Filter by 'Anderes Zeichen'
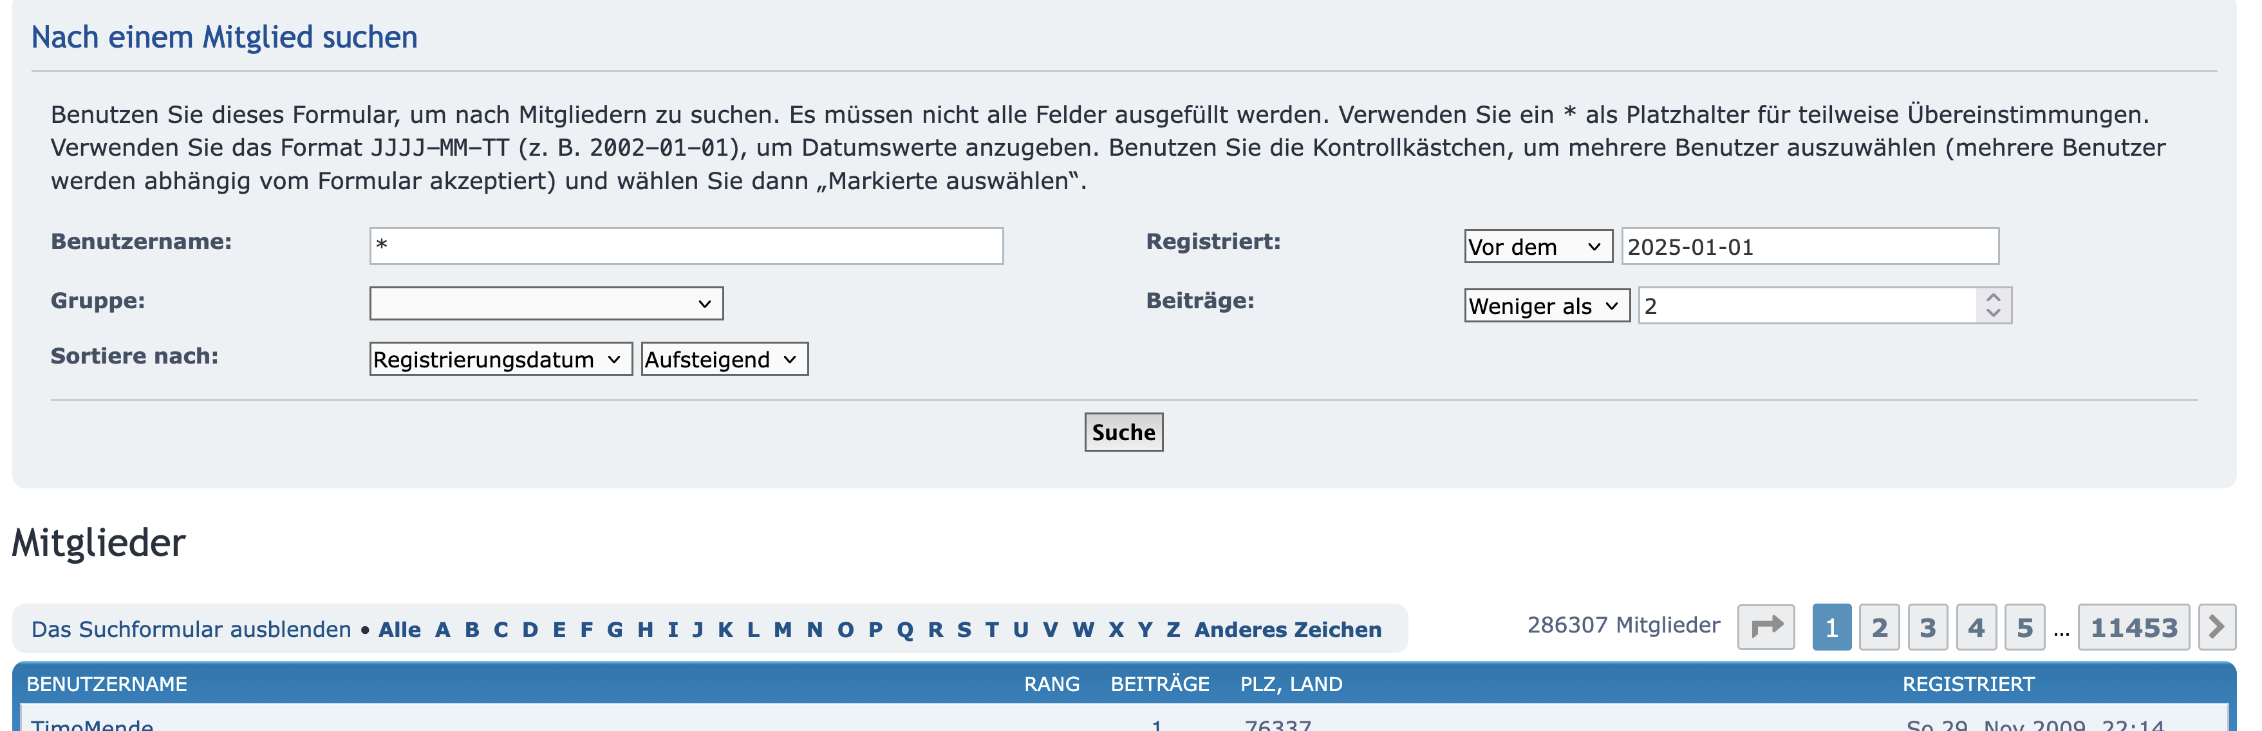The width and height of the screenshot is (2262, 731). coord(1287,630)
